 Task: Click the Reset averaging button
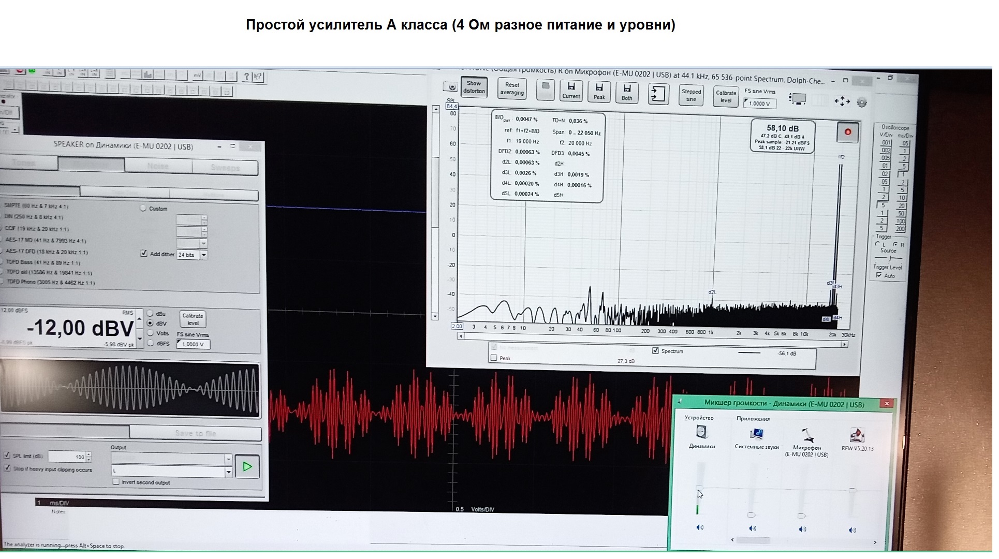(511, 89)
